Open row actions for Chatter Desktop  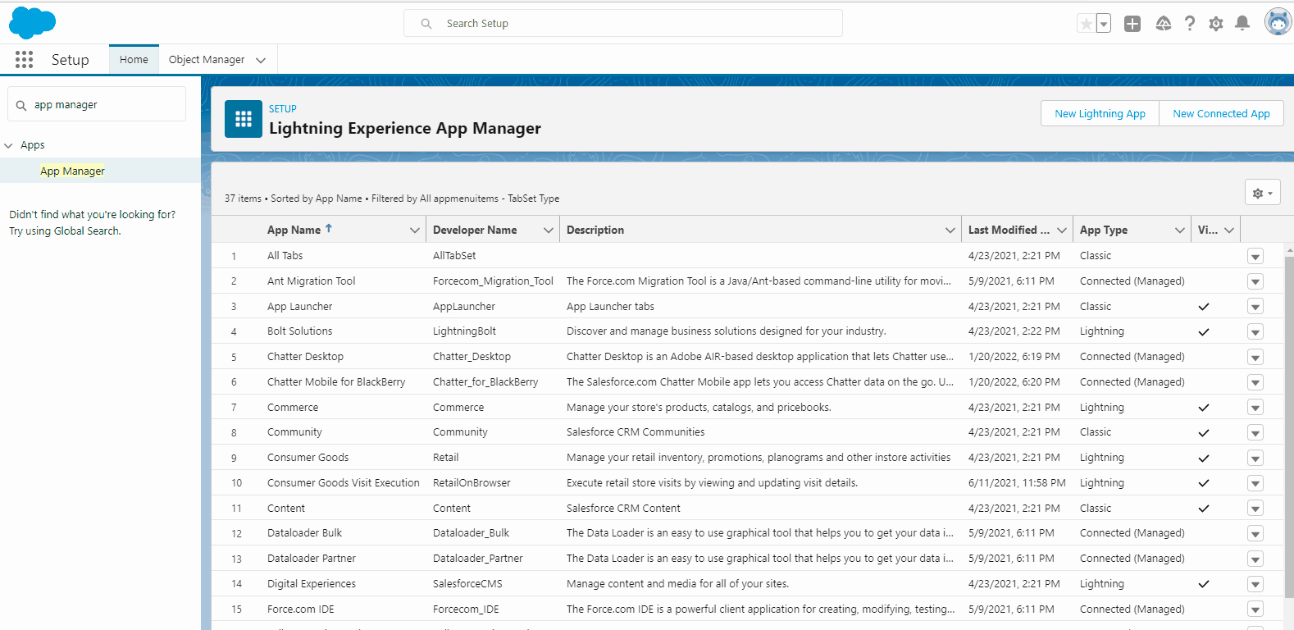(x=1255, y=357)
